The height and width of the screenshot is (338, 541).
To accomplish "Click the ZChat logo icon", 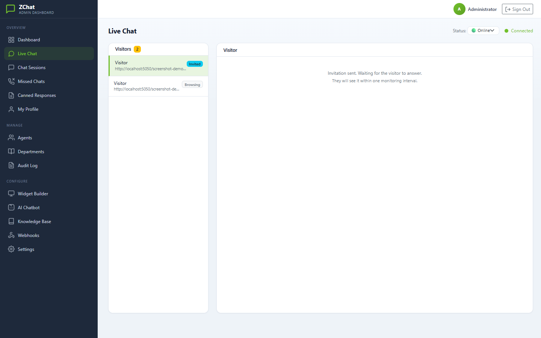I will (x=11, y=9).
